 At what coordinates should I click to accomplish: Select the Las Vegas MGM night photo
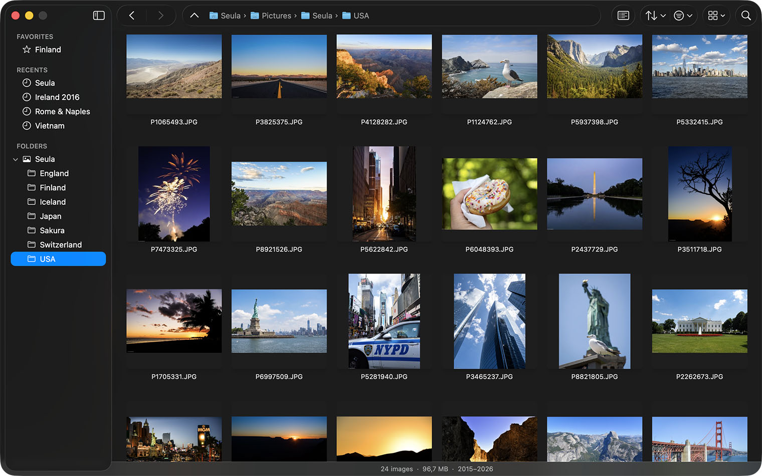click(174, 439)
